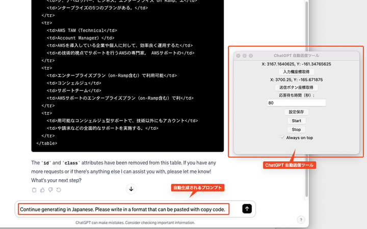This screenshot has height=229, width=367.
Task: Click the や請求などの全面的なサポート code line
Action: [x=102, y=128]
